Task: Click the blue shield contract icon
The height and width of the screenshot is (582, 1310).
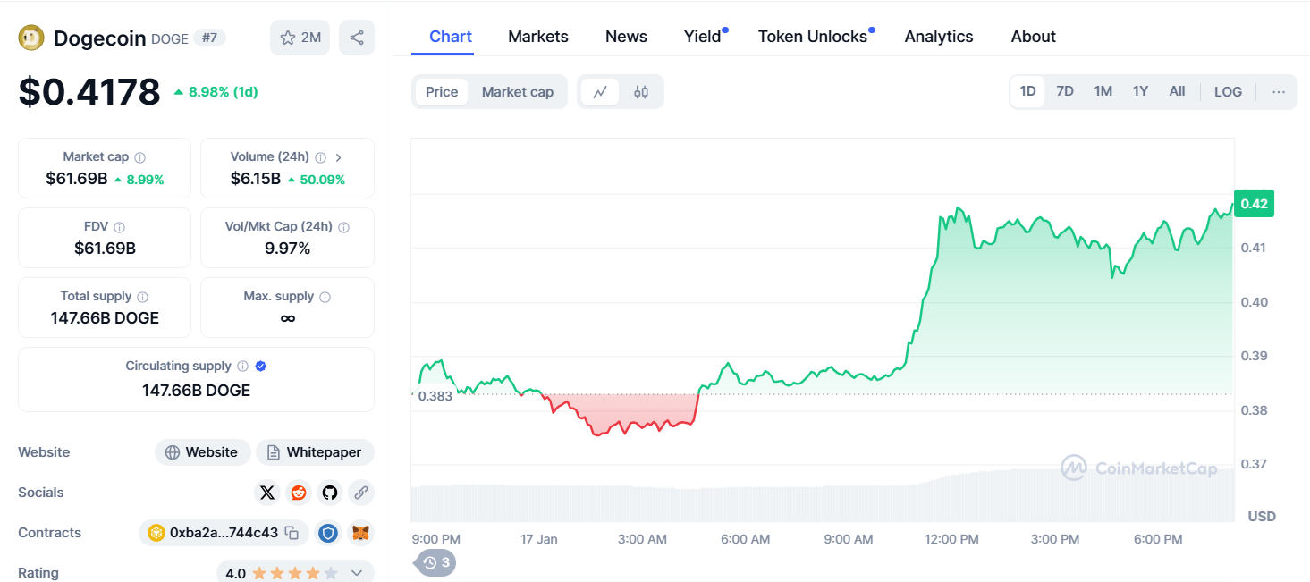Action: tap(330, 533)
